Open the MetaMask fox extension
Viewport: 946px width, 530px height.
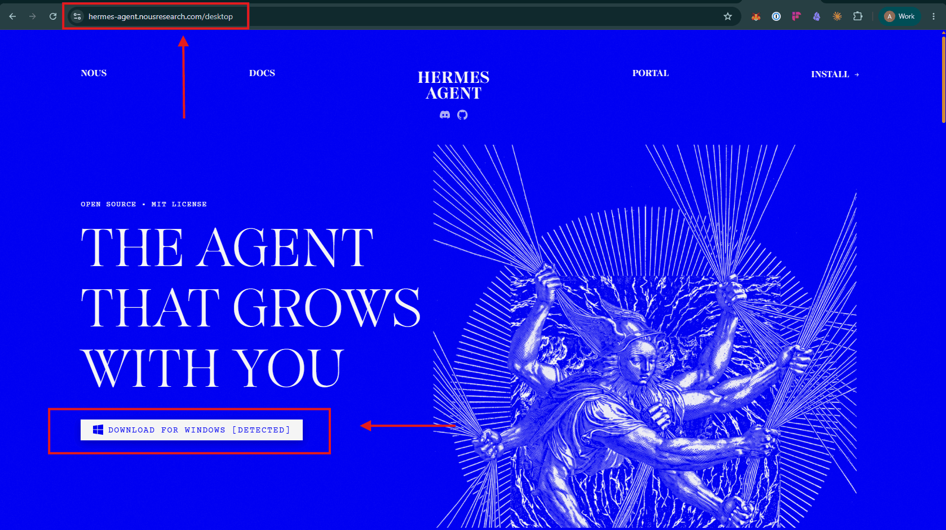(x=756, y=16)
